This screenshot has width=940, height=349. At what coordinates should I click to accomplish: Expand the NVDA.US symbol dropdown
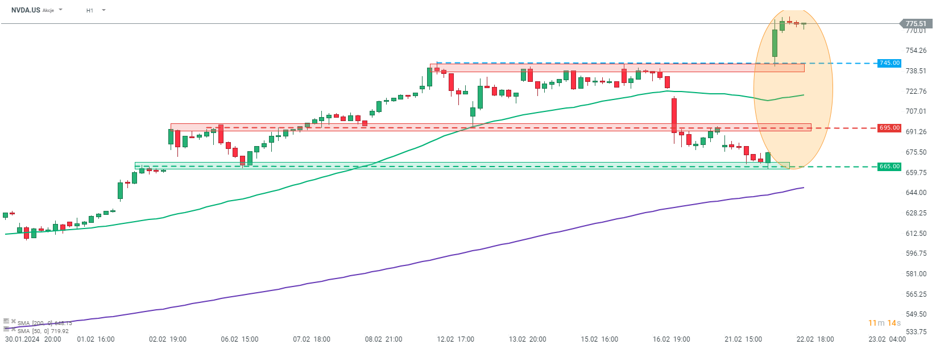click(x=61, y=10)
